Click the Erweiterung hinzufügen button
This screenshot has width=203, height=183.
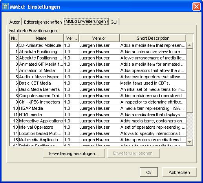coord(74,153)
